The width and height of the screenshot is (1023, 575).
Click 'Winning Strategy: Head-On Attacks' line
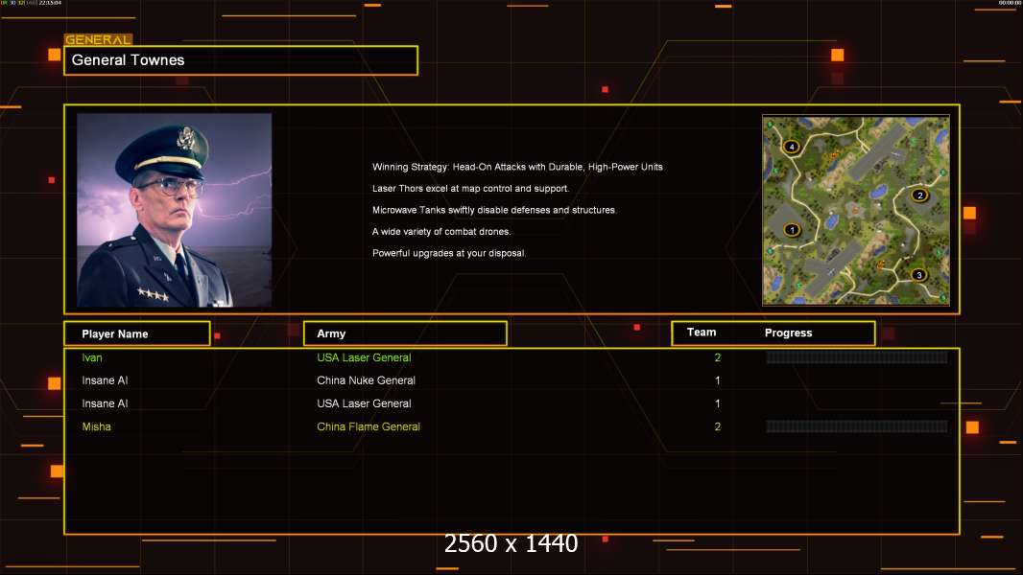[517, 167]
